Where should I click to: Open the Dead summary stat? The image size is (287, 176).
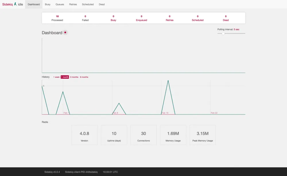[226, 18]
